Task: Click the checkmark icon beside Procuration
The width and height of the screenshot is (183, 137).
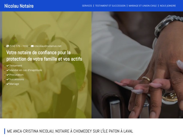Action: pos(8,75)
